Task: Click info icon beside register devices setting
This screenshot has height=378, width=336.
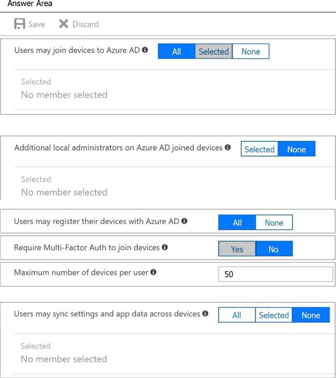Action: click(x=184, y=221)
